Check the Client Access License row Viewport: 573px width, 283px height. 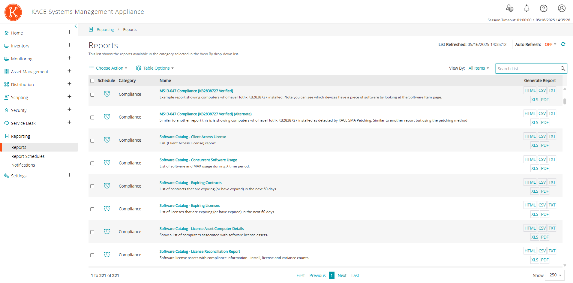click(x=92, y=140)
